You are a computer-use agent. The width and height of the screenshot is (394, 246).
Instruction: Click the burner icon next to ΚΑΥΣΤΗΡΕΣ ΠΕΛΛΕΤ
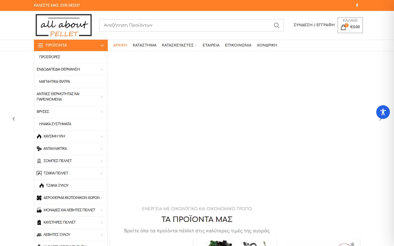click(x=39, y=222)
